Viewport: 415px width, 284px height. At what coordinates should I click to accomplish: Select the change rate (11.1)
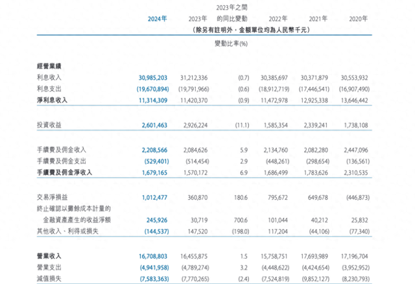[x=242, y=125]
